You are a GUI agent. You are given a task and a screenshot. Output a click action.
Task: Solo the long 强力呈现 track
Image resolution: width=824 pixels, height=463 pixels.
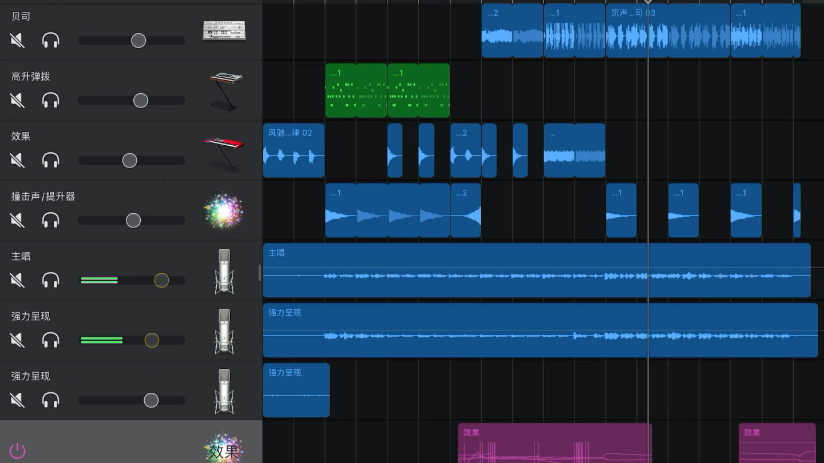click(x=51, y=340)
